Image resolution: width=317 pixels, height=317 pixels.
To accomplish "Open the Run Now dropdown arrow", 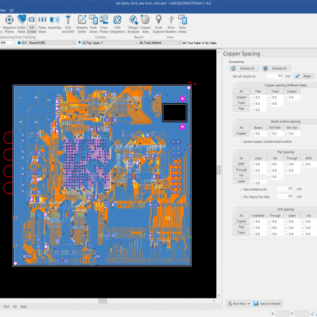I will point(249,304).
